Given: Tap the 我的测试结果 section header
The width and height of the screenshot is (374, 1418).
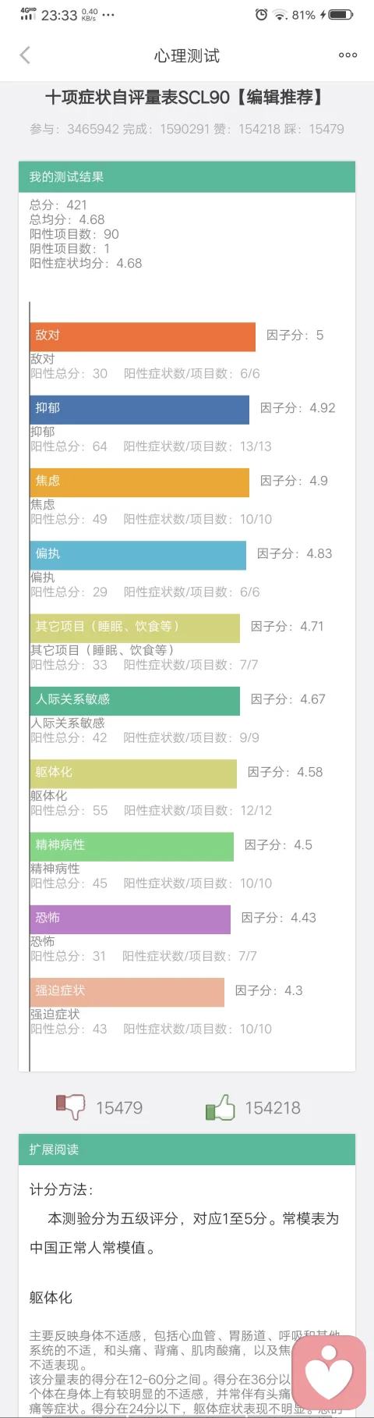Looking at the screenshot, I should coord(187,177).
